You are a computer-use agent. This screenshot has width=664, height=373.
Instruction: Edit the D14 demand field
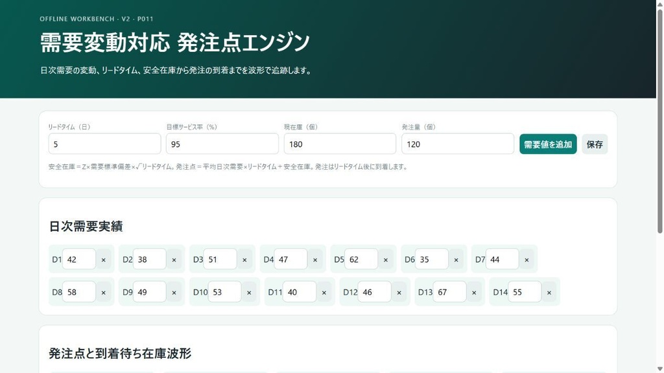[x=525, y=292]
